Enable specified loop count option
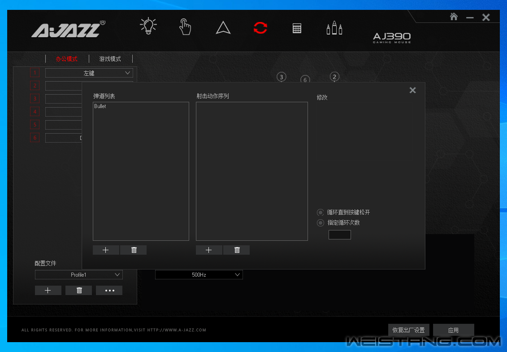507x352 pixels. tap(321, 223)
